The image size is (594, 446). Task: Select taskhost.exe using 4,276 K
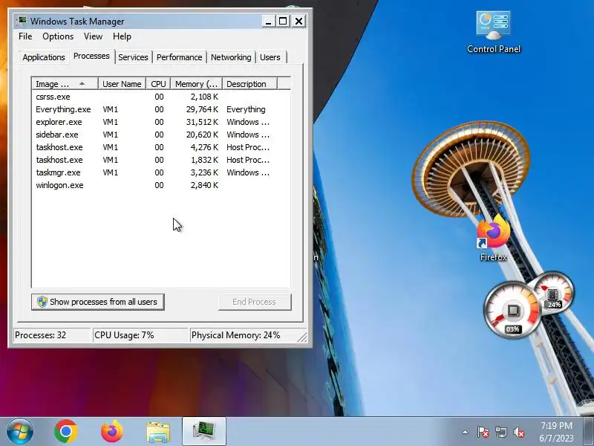(x=161, y=147)
